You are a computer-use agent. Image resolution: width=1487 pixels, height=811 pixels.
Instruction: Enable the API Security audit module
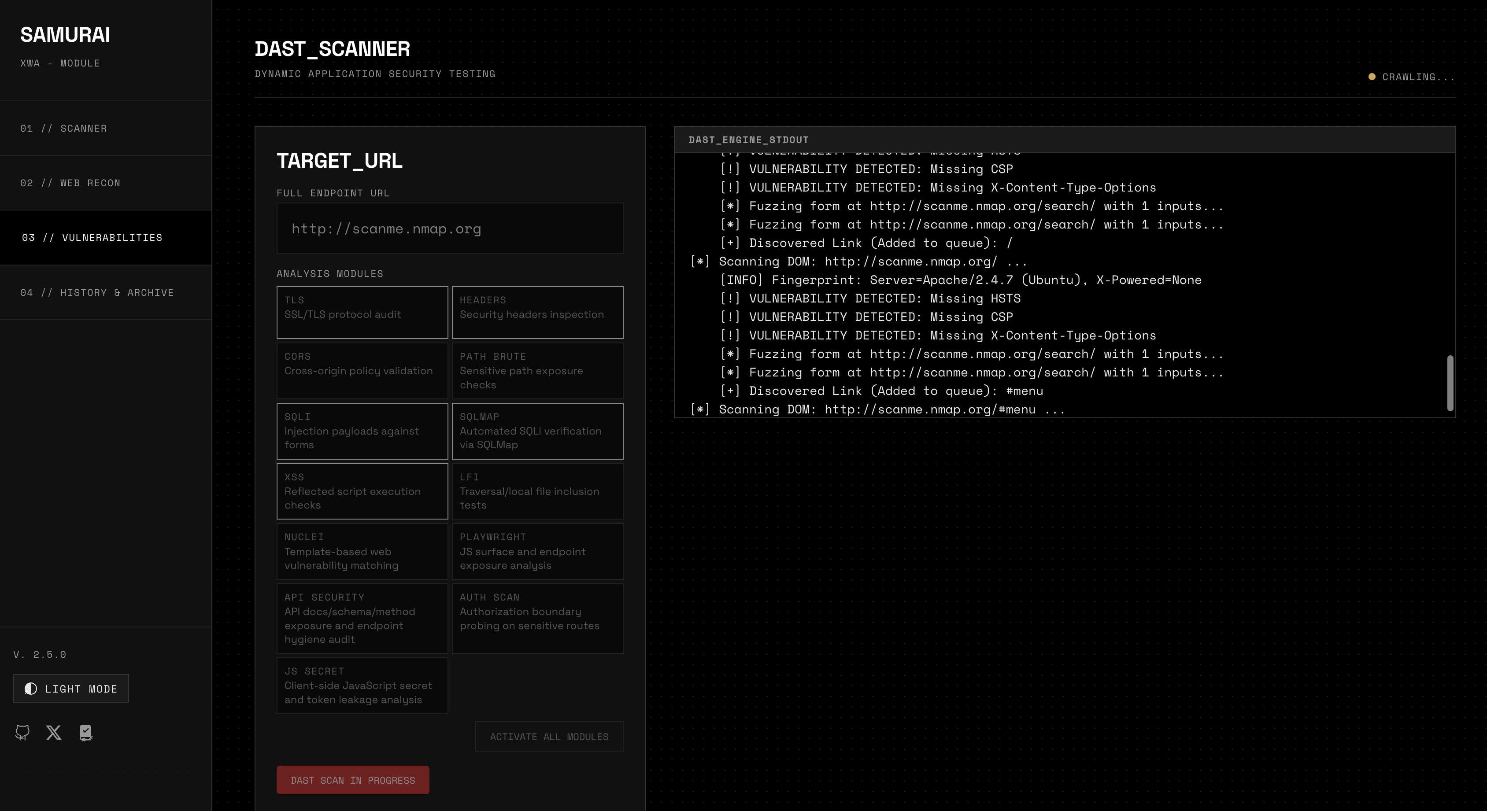(x=362, y=618)
